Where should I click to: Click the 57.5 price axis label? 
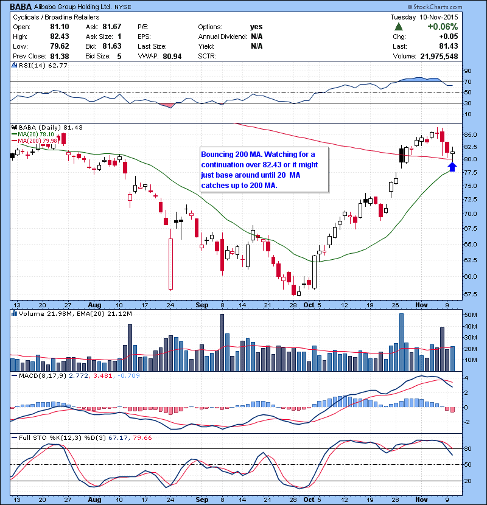coord(470,294)
